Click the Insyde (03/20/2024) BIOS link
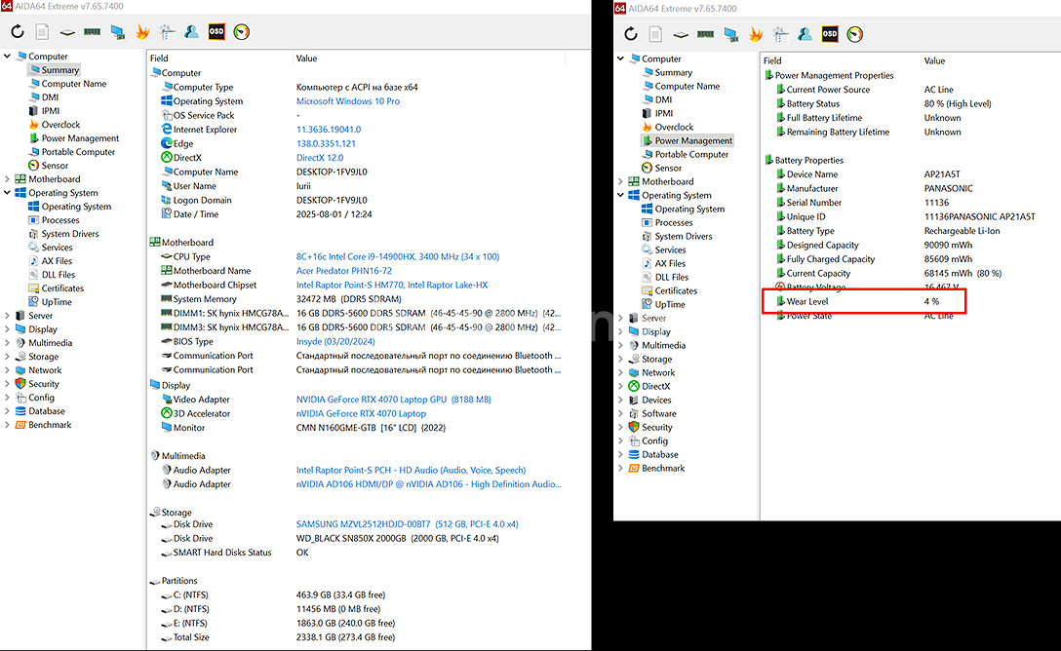Screen dimensions: 1061x651 [335, 341]
